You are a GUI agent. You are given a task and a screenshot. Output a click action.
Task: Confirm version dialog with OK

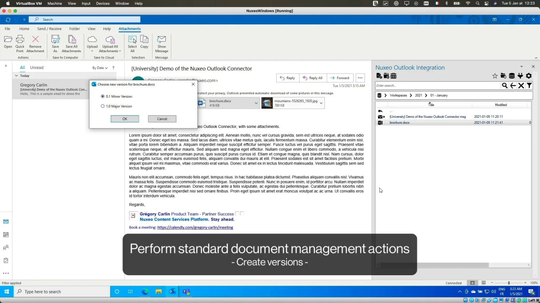coord(125,119)
